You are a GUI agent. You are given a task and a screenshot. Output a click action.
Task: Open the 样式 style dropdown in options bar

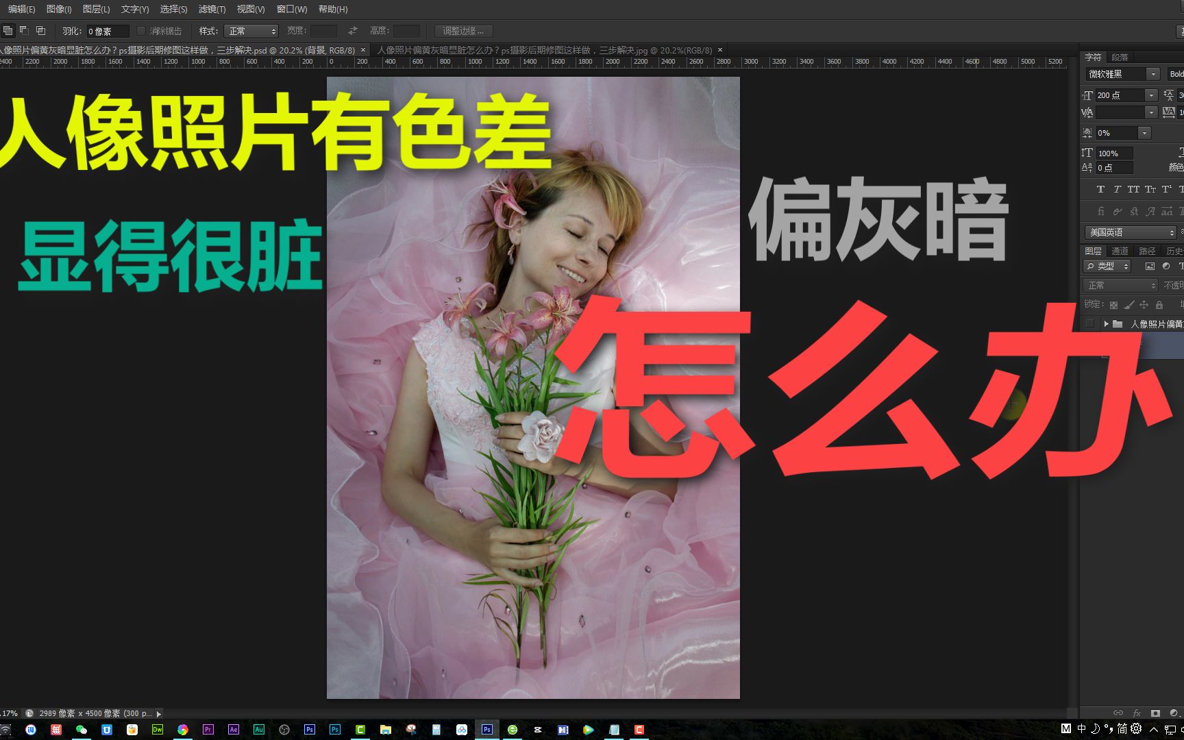(x=251, y=30)
